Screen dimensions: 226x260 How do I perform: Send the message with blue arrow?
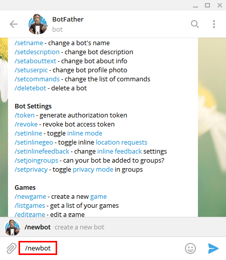click(213, 248)
